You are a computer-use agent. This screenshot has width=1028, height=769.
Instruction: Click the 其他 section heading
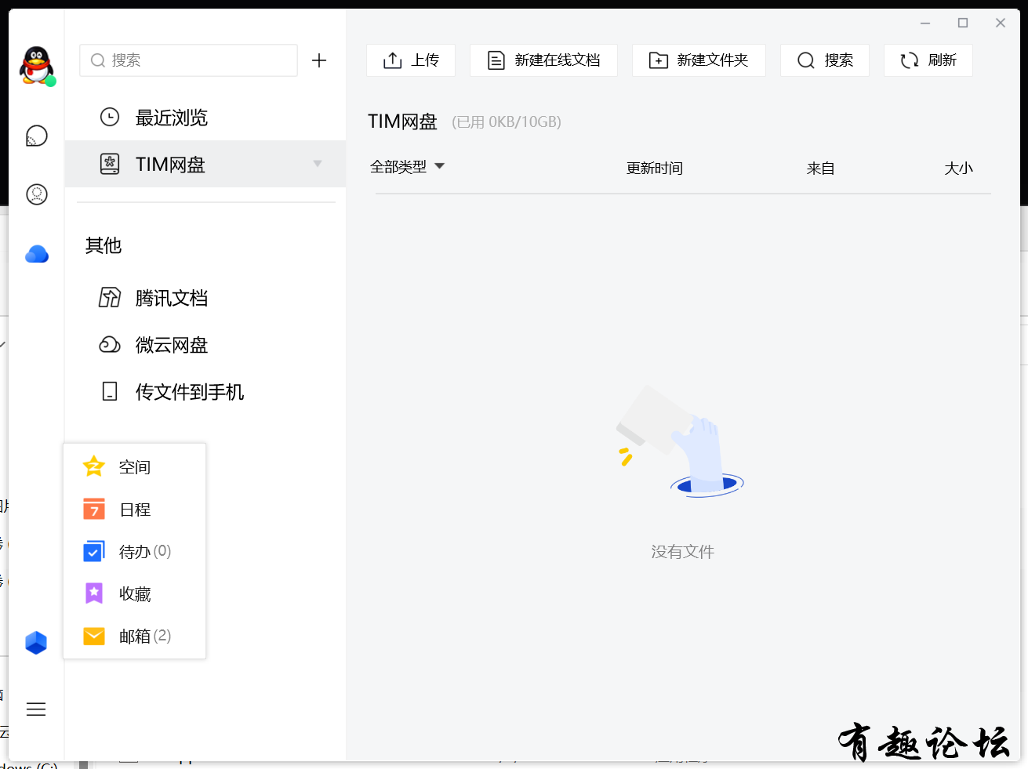coord(104,245)
